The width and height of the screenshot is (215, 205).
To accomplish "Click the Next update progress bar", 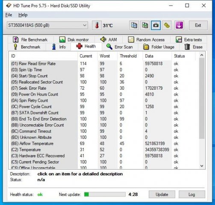I will tap(105, 194).
